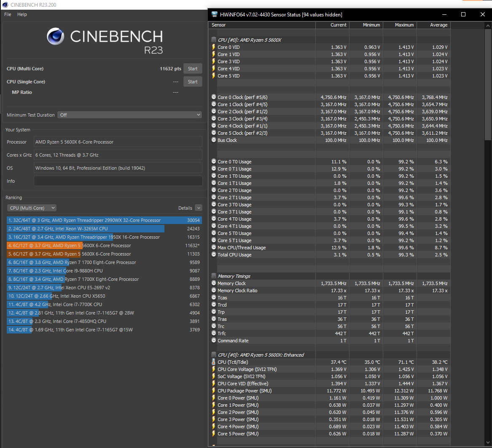
Task: Open the File menu in Cinebench
Action: (8, 14)
